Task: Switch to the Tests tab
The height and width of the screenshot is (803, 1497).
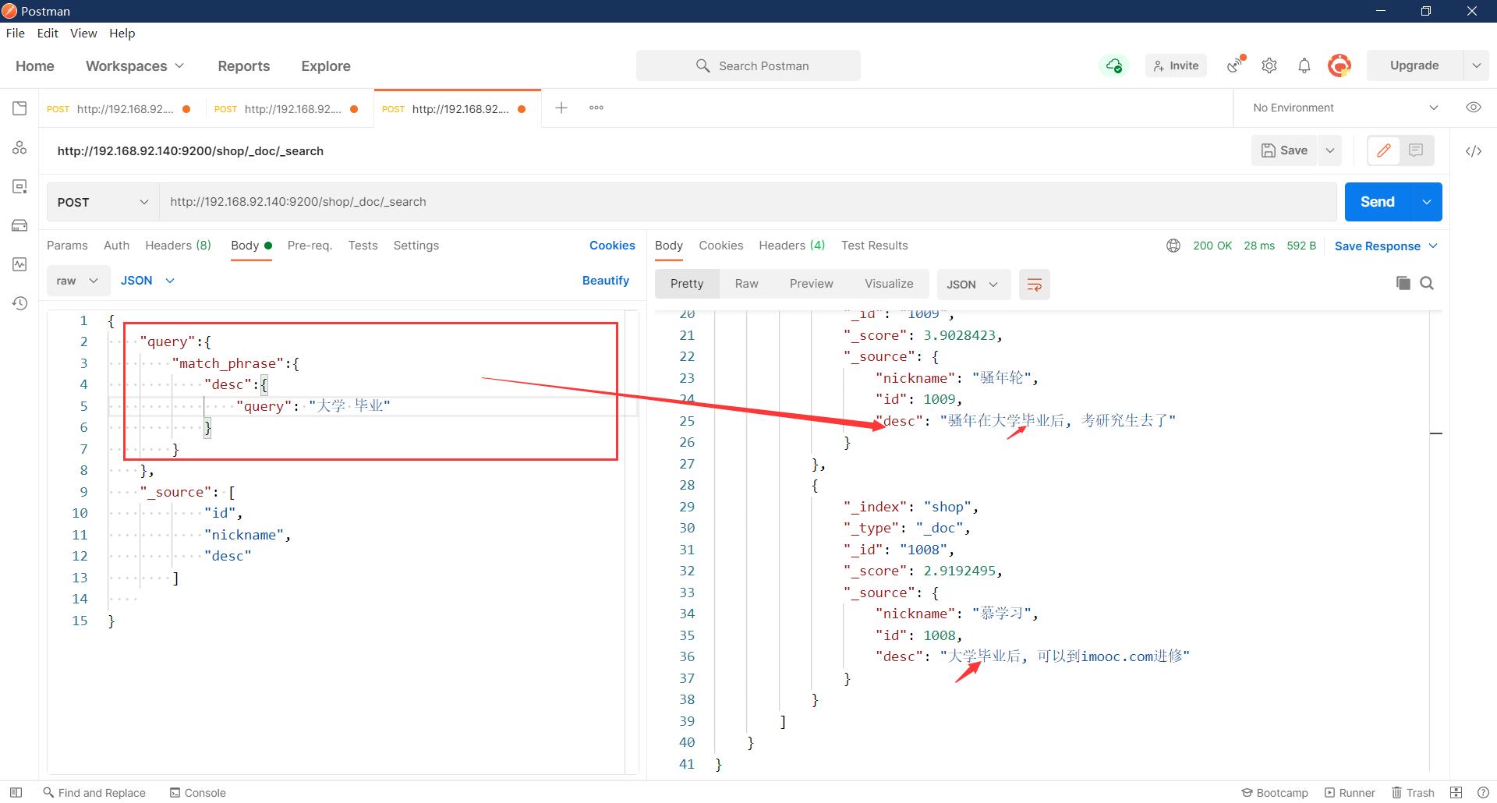Action: (x=363, y=246)
